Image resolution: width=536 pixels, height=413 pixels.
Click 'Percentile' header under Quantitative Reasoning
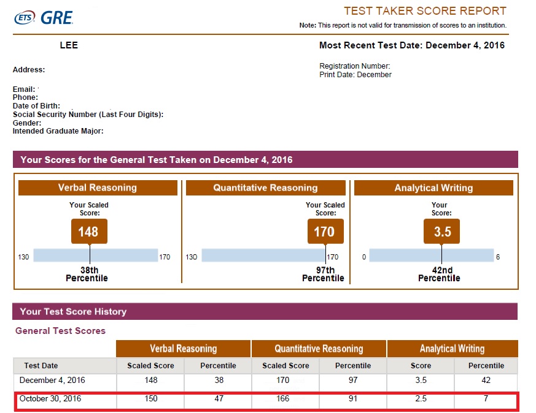click(x=353, y=366)
